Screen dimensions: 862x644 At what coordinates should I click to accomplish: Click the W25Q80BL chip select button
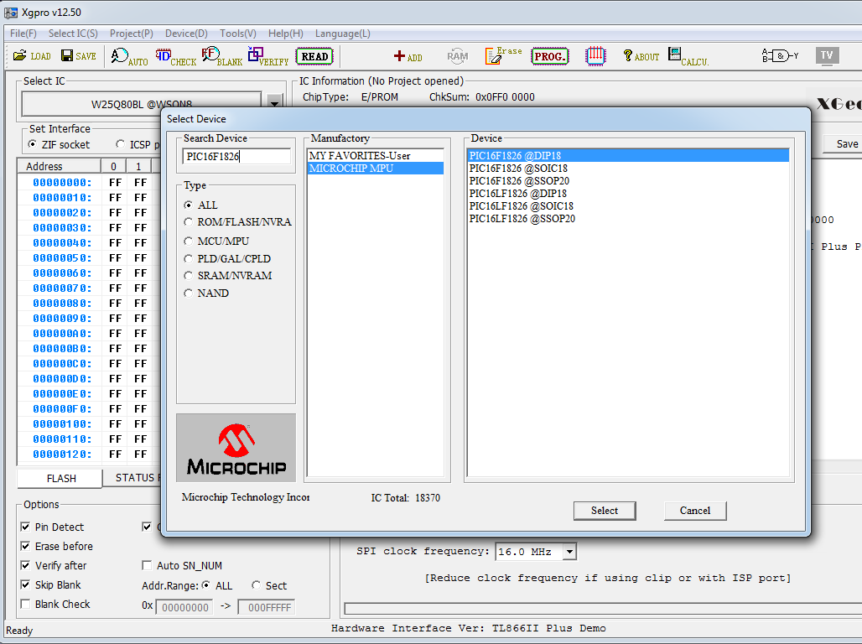point(141,104)
